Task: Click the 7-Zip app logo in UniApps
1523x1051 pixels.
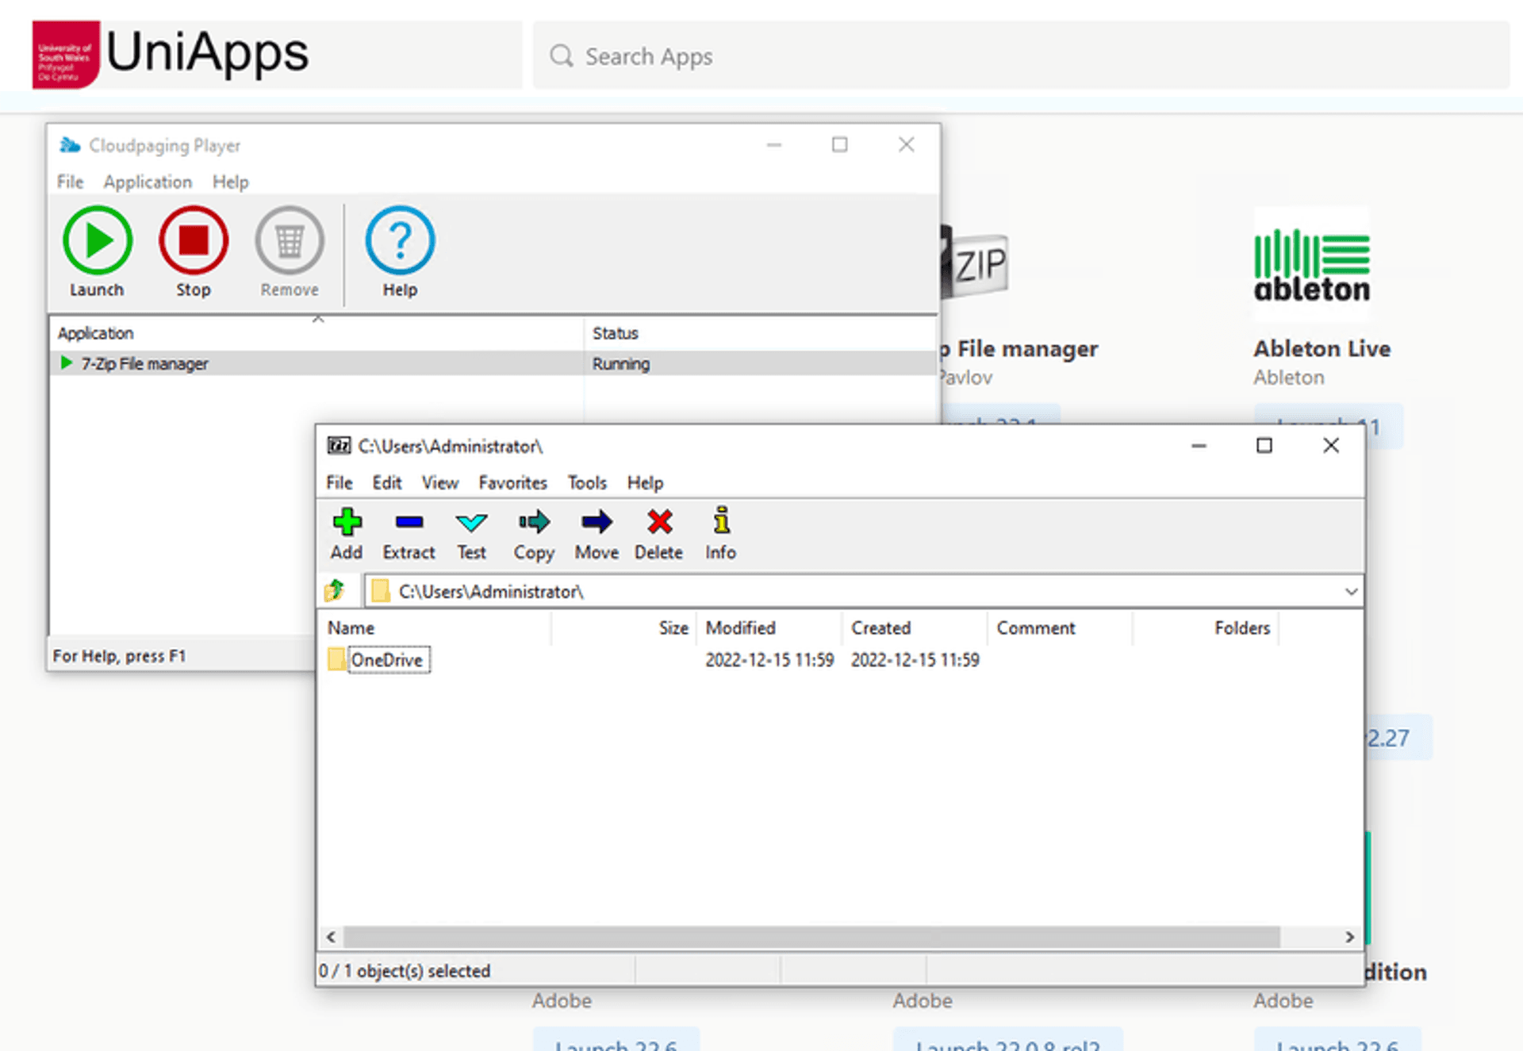Action: coord(975,262)
